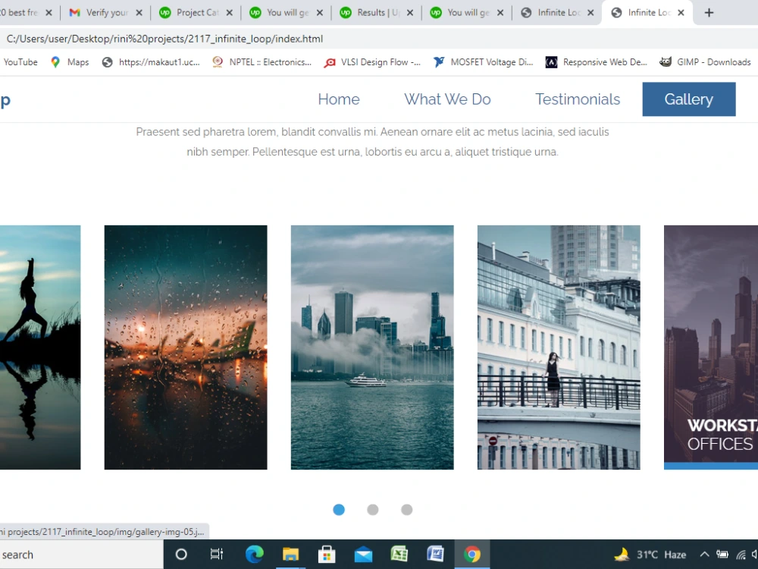Open Excel from taskbar
This screenshot has height=569, width=758.
click(399, 554)
